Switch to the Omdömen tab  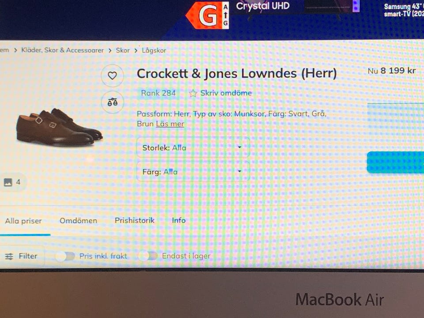point(78,221)
